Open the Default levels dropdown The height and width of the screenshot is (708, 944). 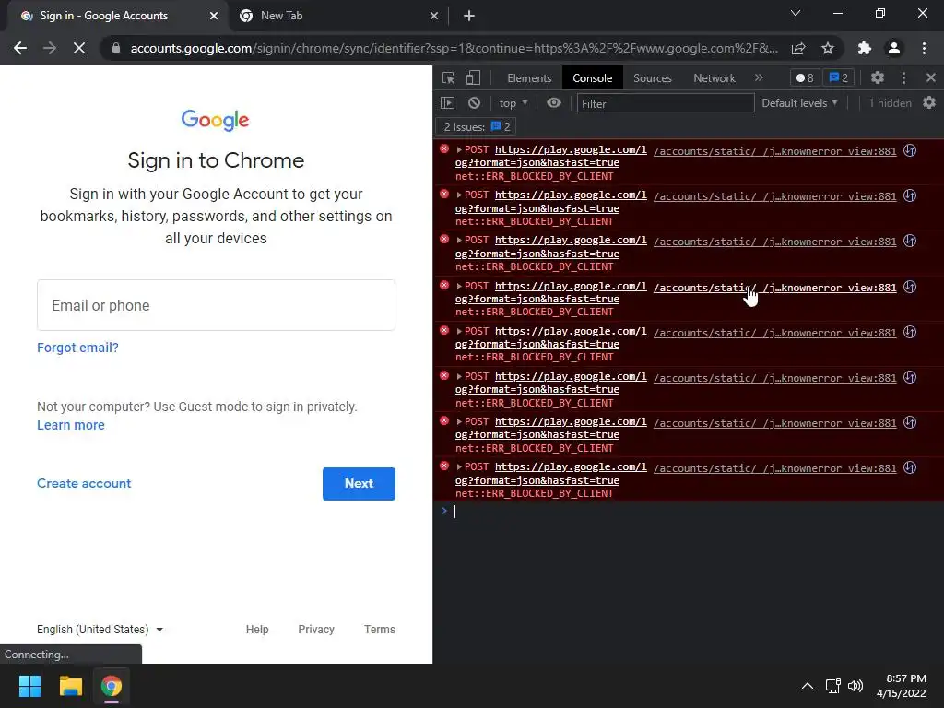[x=799, y=103]
